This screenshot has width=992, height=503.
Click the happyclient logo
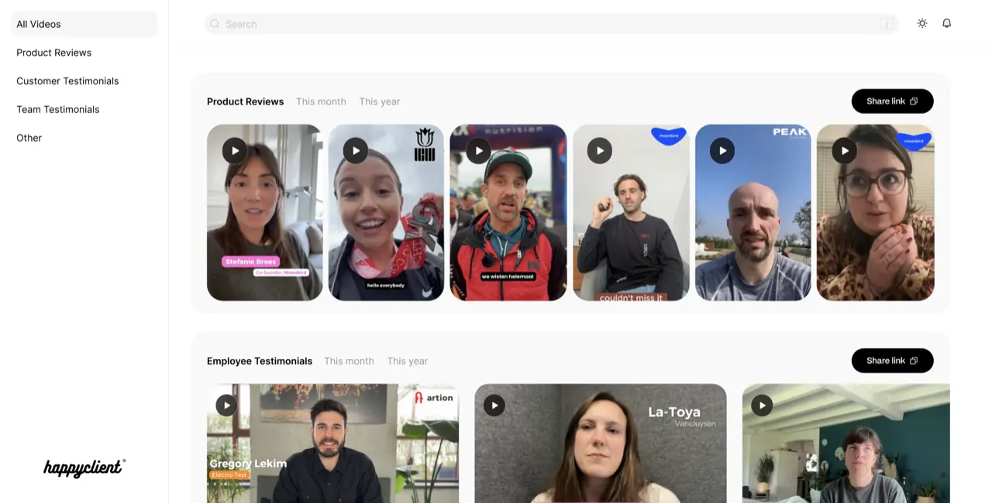point(84,467)
